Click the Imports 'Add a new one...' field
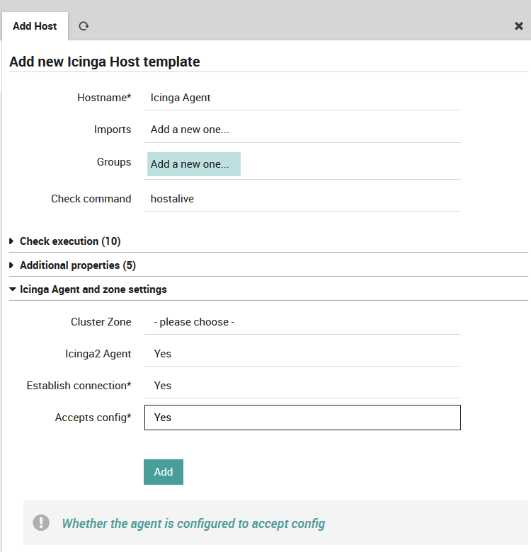 [302, 130]
